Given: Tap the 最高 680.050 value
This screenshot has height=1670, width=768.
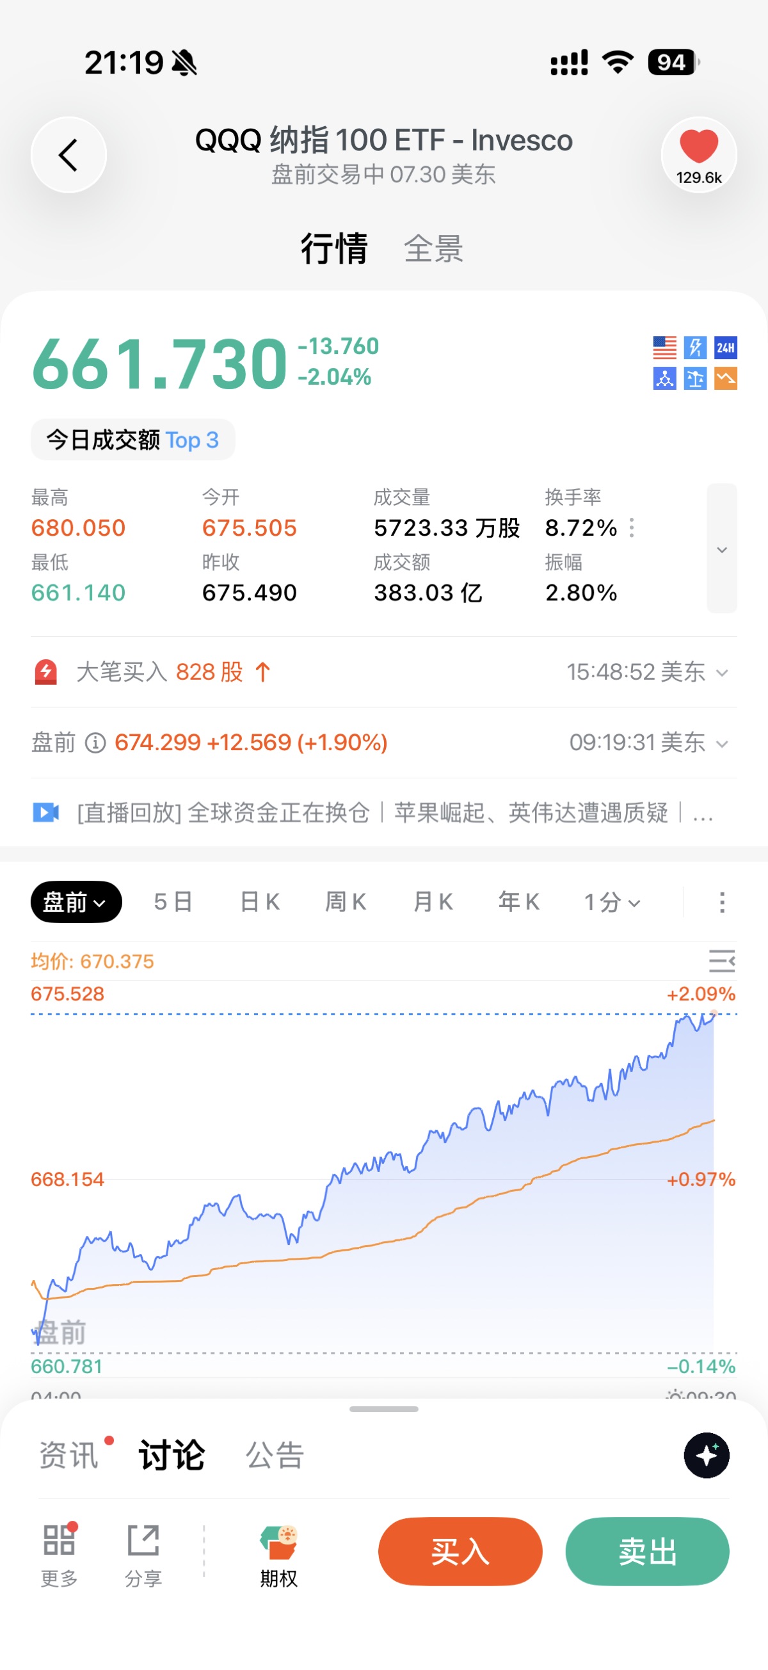Looking at the screenshot, I should pos(79,527).
